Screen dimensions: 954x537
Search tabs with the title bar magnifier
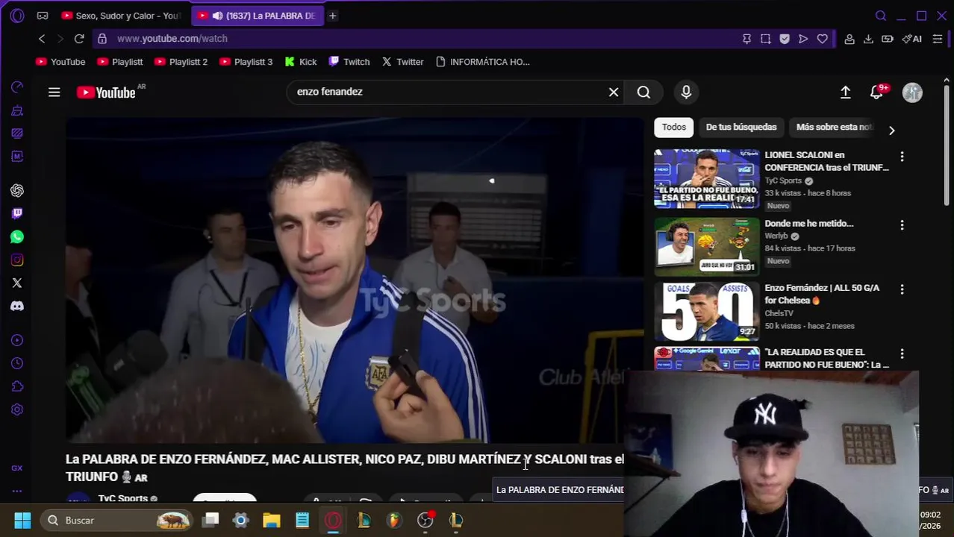click(881, 16)
